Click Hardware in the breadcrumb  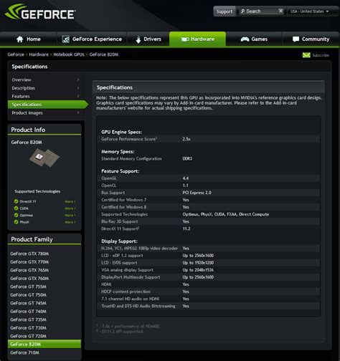39,54
